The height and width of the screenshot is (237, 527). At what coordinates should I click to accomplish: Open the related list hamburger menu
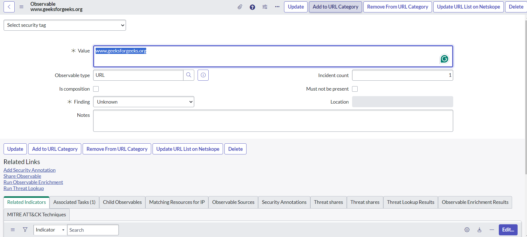click(x=13, y=230)
